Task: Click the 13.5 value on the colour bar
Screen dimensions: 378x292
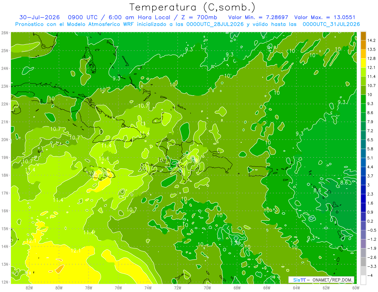Action: (371, 49)
